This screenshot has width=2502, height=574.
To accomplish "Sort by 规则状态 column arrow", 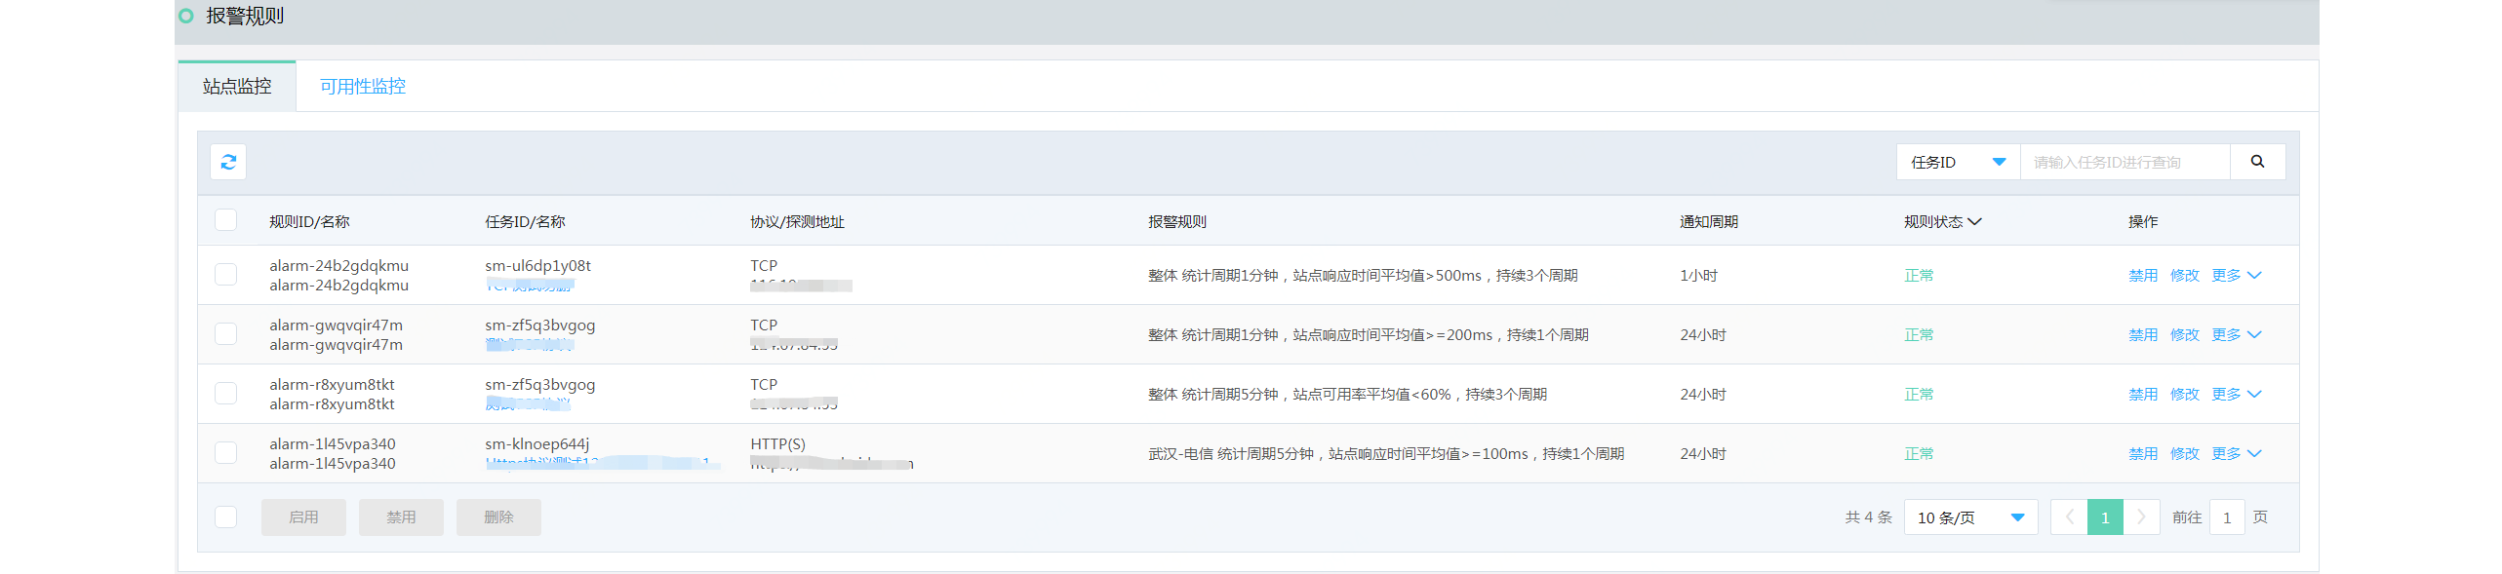I will [x=1975, y=222].
